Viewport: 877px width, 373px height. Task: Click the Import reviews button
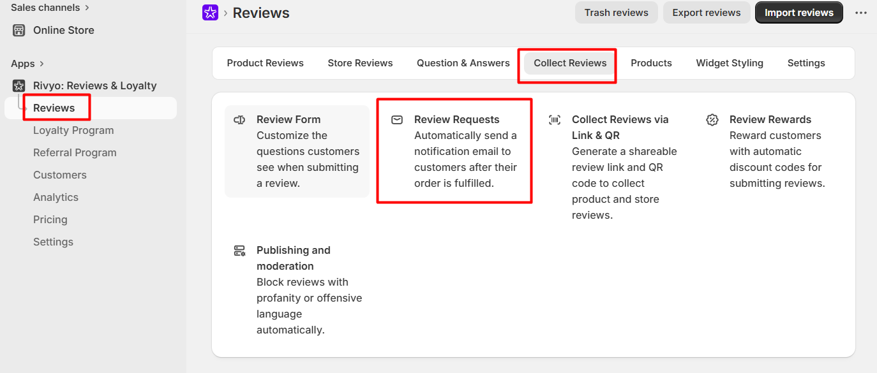(x=799, y=13)
